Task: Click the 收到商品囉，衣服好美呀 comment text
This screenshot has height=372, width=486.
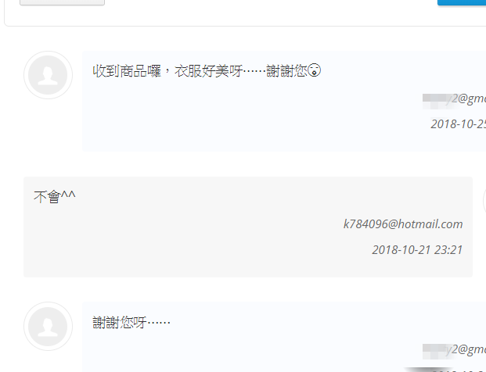Action: [x=167, y=71]
